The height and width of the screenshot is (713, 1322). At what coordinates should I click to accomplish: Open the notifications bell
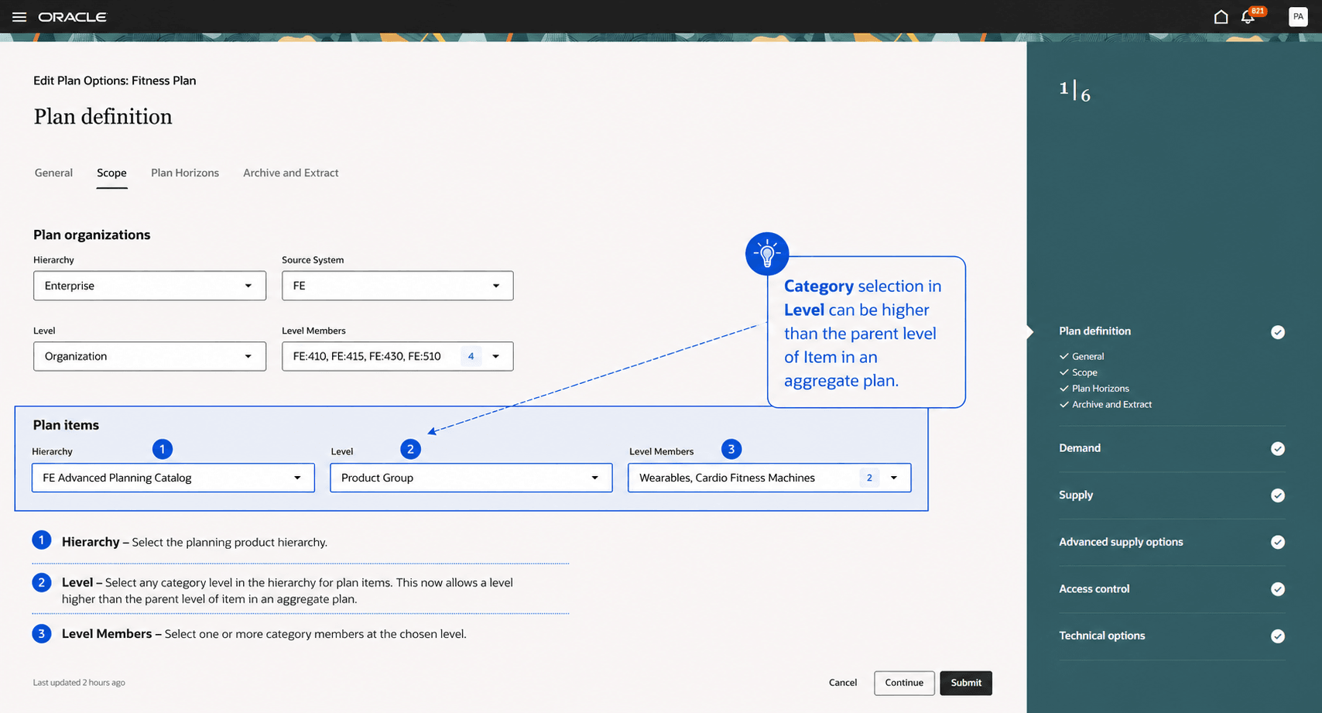[x=1248, y=17]
